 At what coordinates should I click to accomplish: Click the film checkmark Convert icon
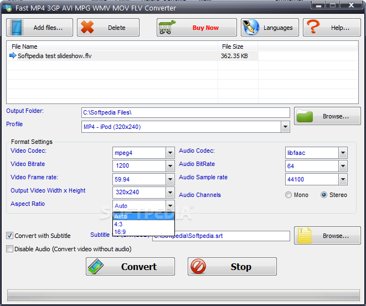click(96, 266)
